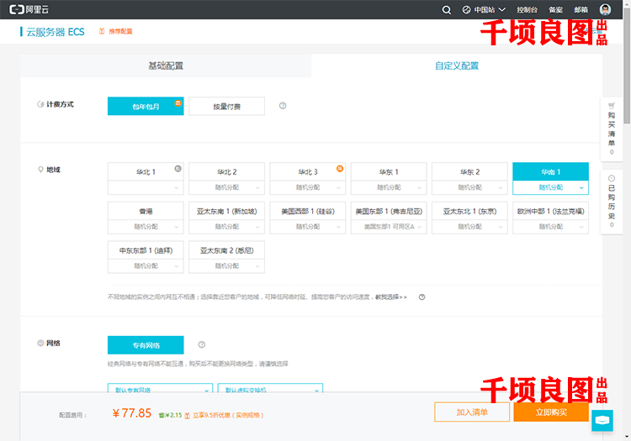The image size is (631, 441).
Task: Expand 随机分配 dropdown under 华北 3
Action: point(307,187)
